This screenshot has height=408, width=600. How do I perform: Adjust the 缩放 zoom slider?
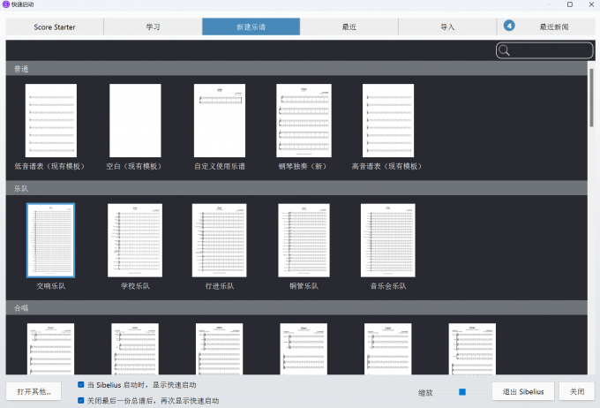click(461, 391)
